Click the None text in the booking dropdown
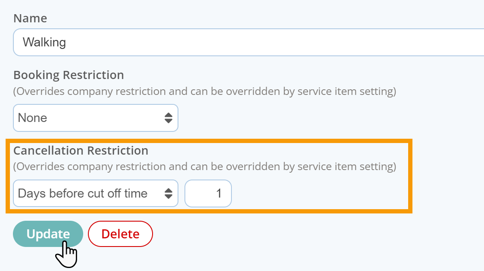 pyautogui.click(x=32, y=118)
